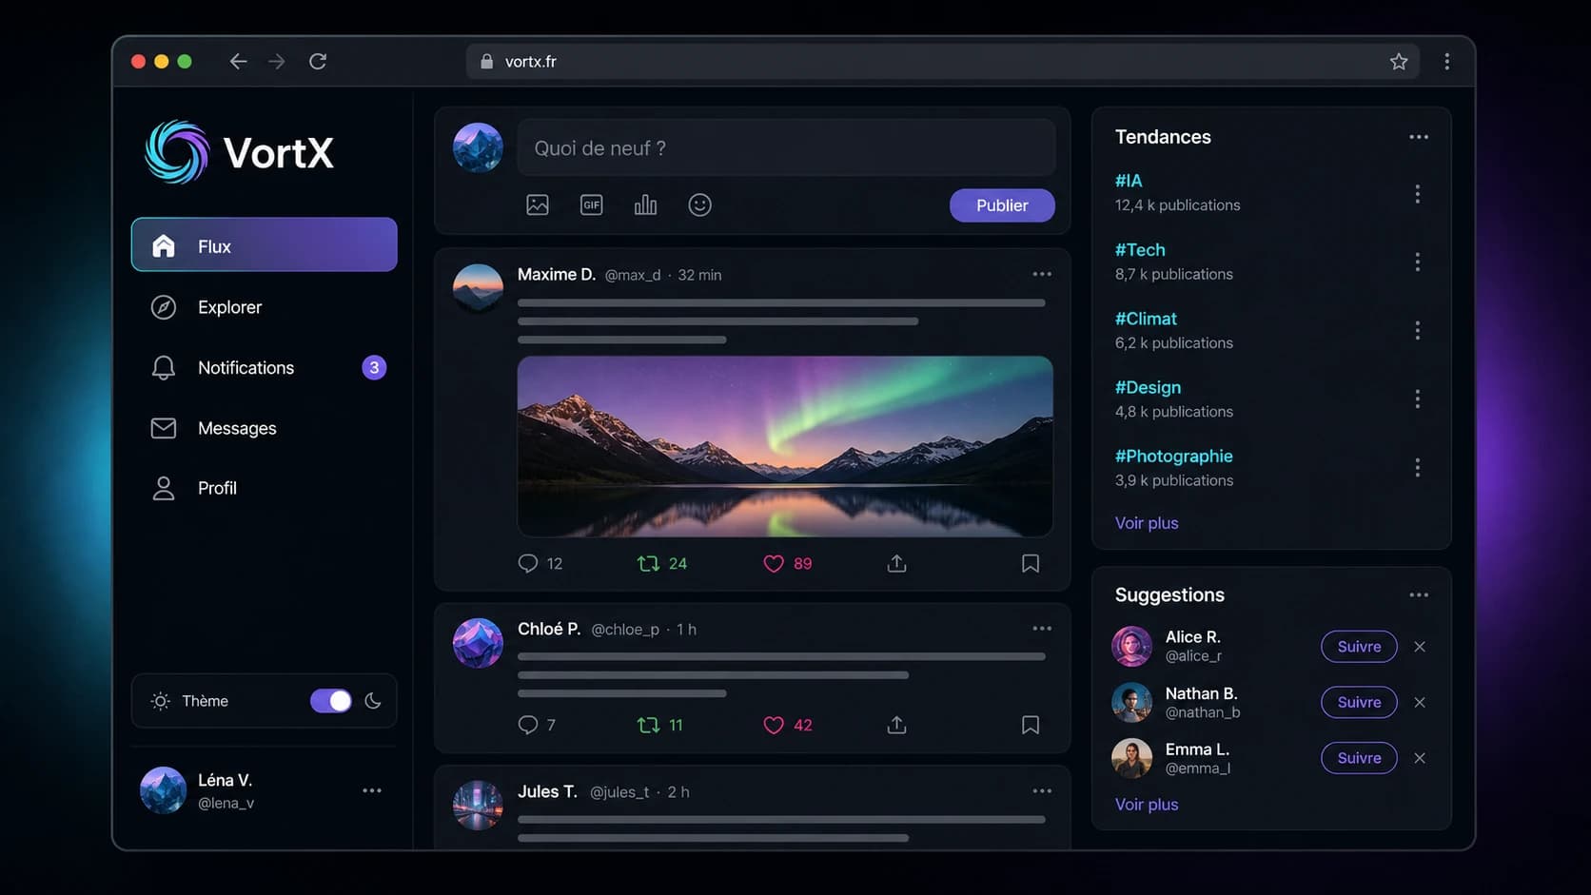Add an image to new post

[538, 204]
